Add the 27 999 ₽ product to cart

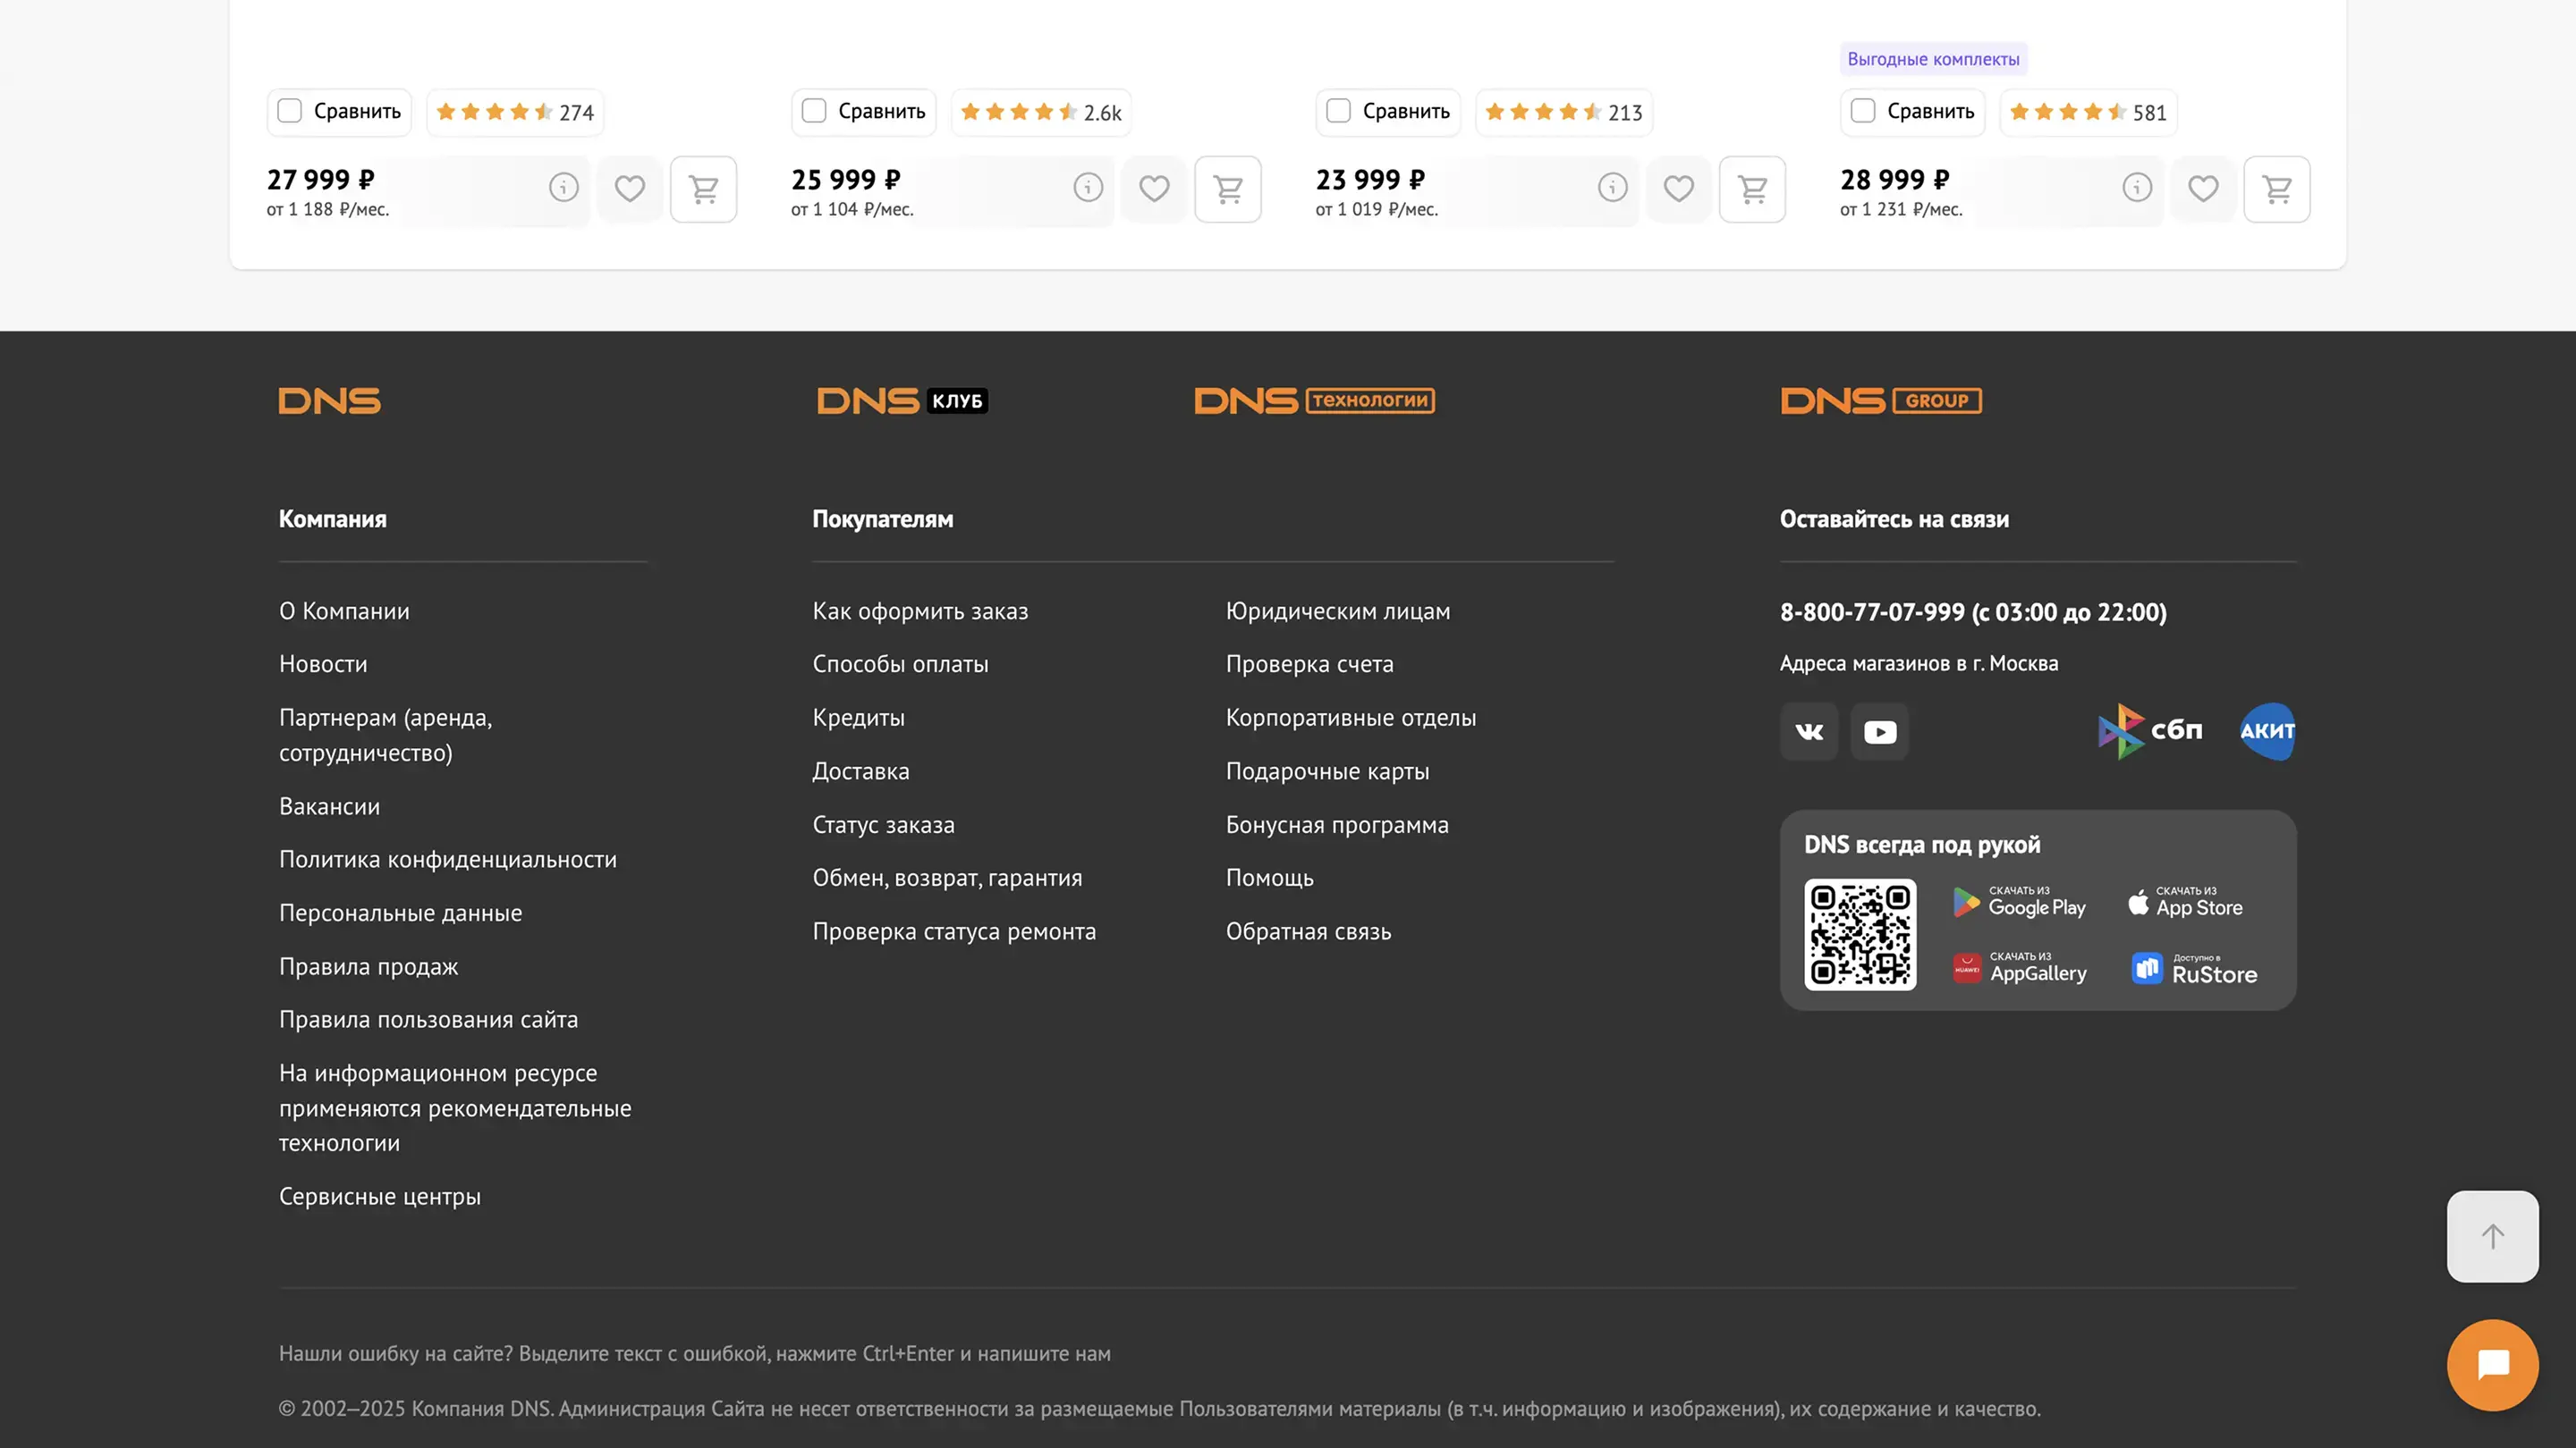(x=703, y=189)
